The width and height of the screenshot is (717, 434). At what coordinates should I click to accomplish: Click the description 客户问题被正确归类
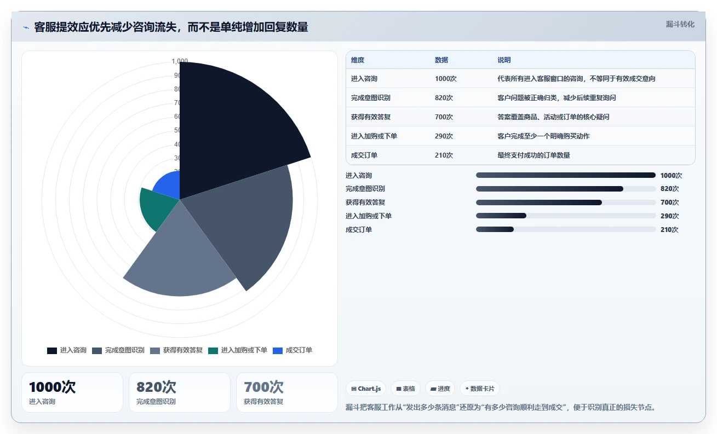(557, 98)
